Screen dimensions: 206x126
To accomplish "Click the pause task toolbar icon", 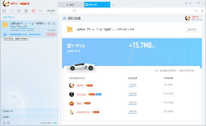I will pos(19,11).
